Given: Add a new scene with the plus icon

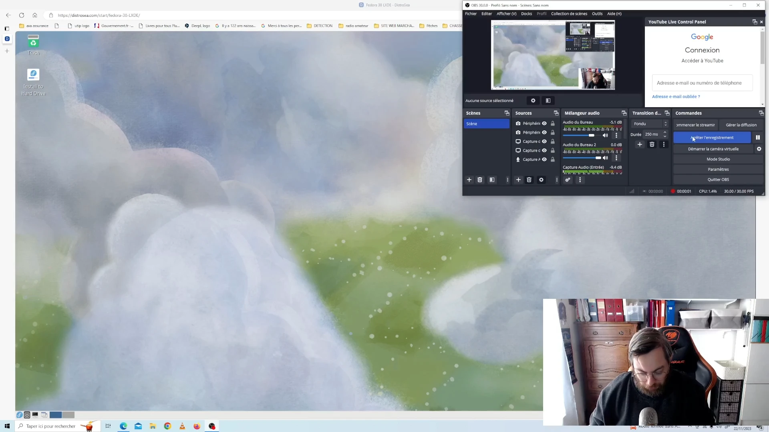Looking at the screenshot, I should coord(469,180).
